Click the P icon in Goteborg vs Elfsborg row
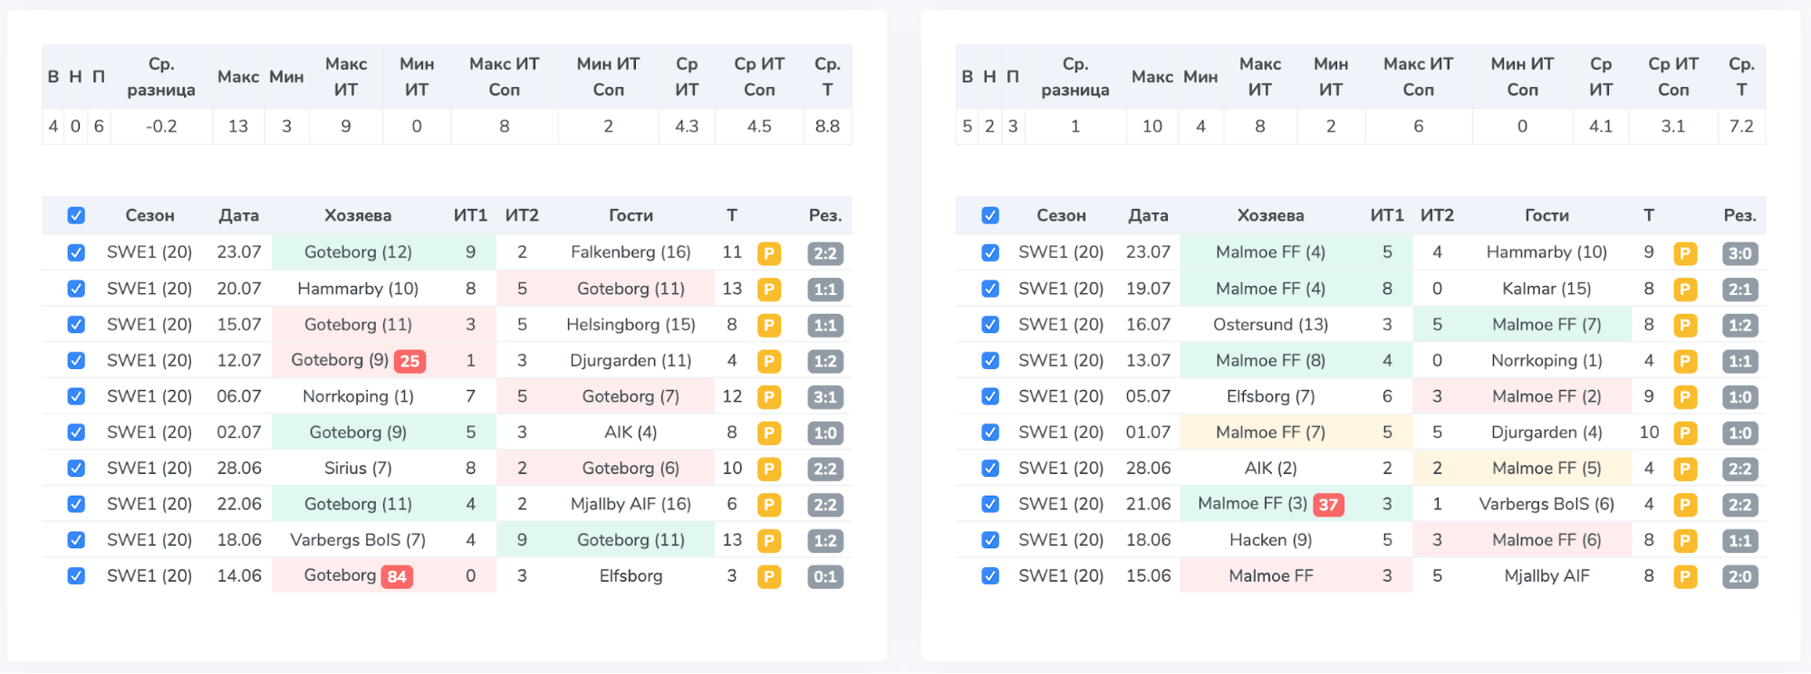This screenshot has width=1811, height=674. point(769,576)
